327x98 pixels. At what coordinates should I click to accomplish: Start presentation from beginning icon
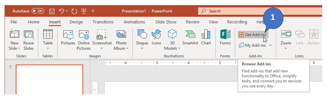(x=84, y=11)
